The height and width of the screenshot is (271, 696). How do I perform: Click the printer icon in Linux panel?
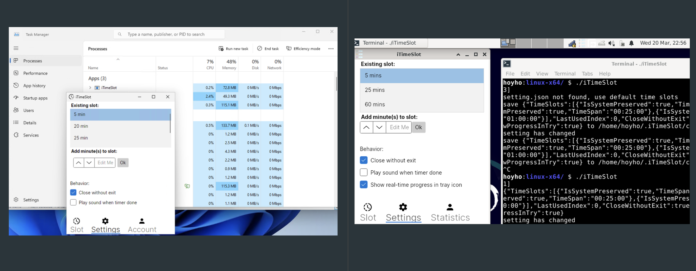tap(602, 43)
